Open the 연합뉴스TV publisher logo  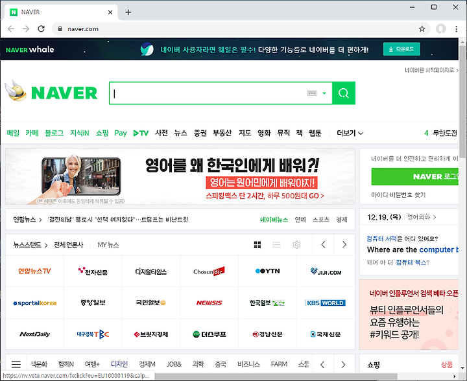(34, 271)
